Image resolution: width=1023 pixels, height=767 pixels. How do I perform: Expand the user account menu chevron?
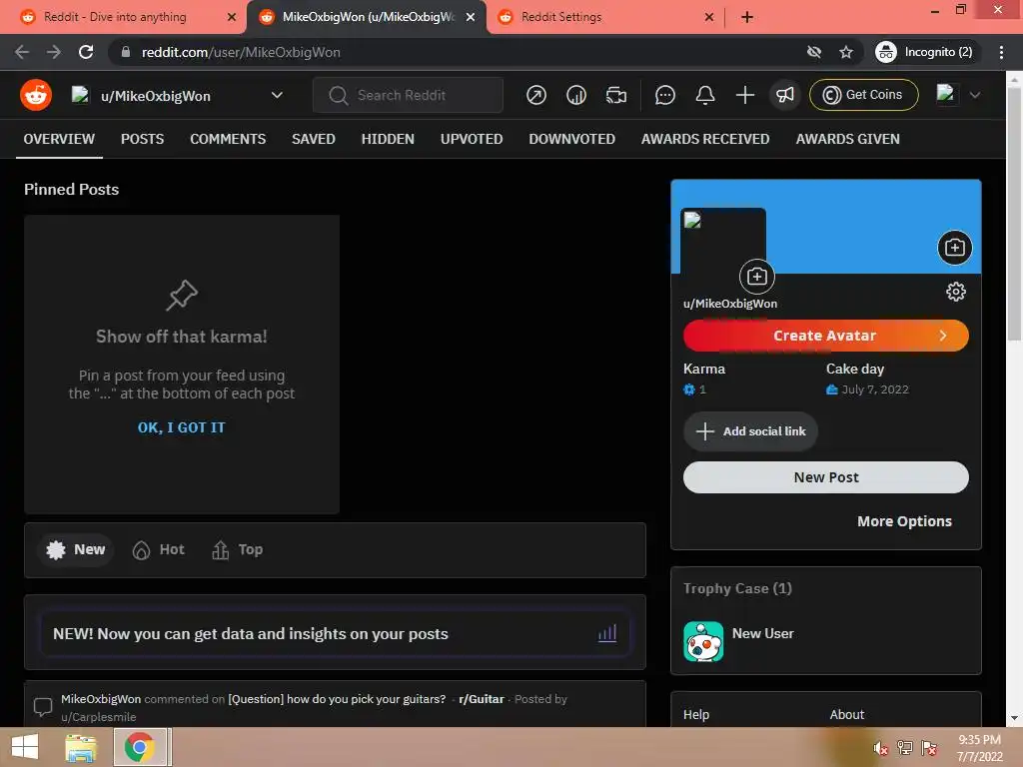(975, 95)
